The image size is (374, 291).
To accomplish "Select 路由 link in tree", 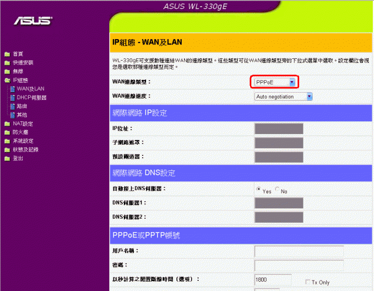I will (x=22, y=106).
